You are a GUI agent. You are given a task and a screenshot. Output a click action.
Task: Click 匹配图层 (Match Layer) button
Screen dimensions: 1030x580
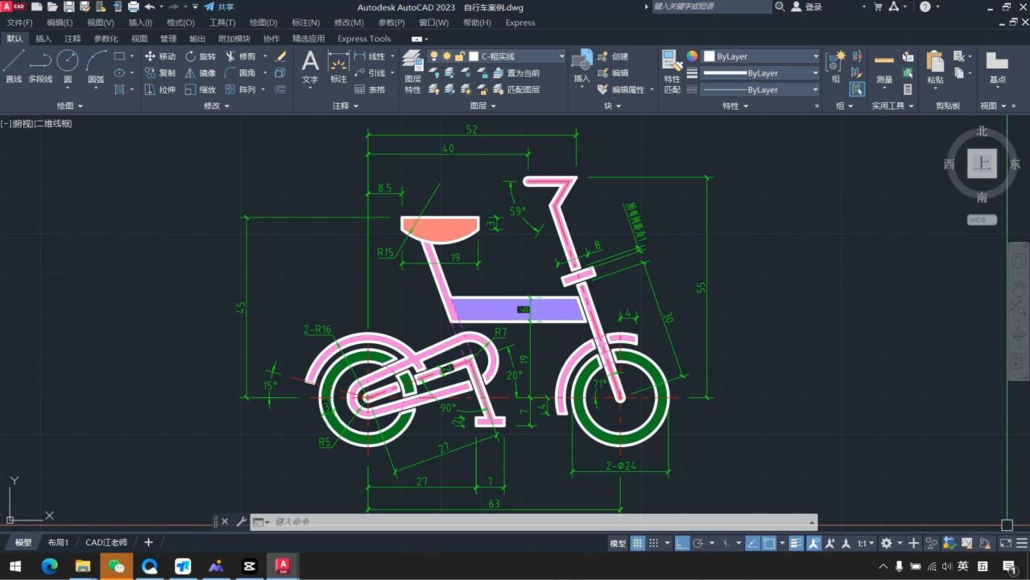pyautogui.click(x=518, y=89)
